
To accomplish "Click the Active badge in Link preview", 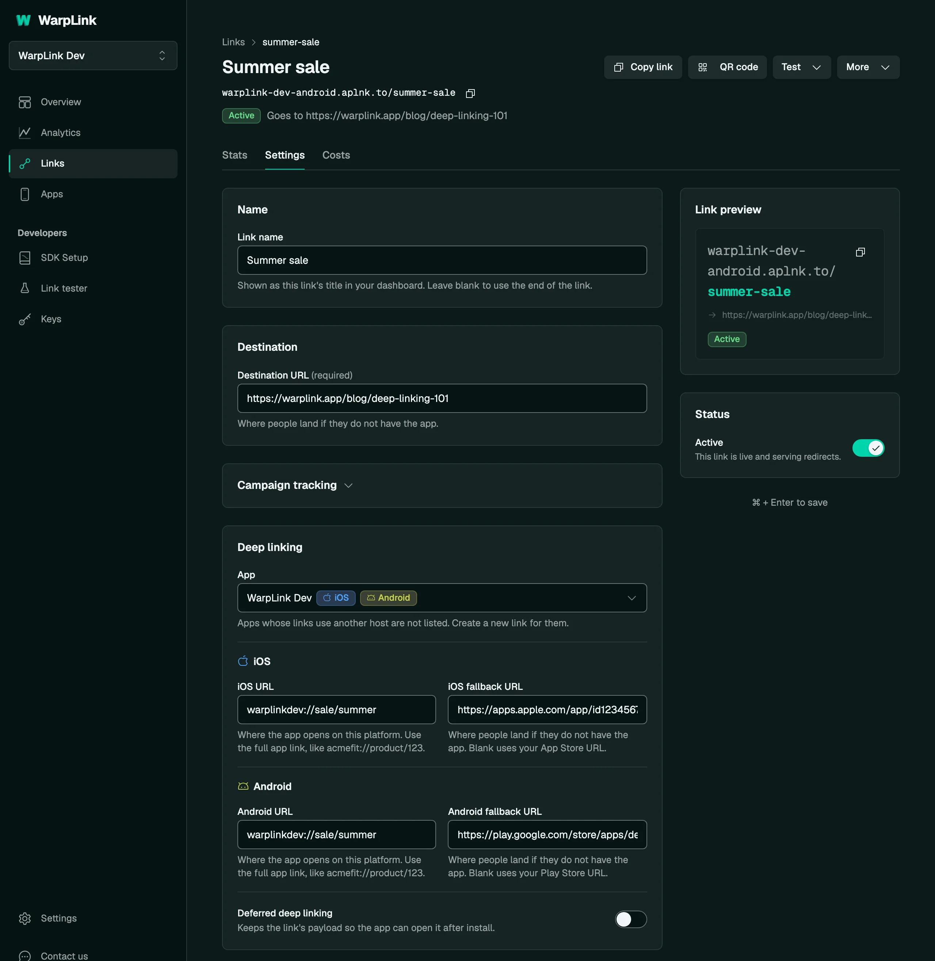I will (x=727, y=339).
